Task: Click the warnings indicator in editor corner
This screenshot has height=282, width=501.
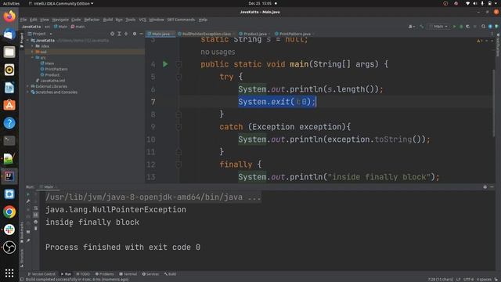Action: click(x=480, y=41)
